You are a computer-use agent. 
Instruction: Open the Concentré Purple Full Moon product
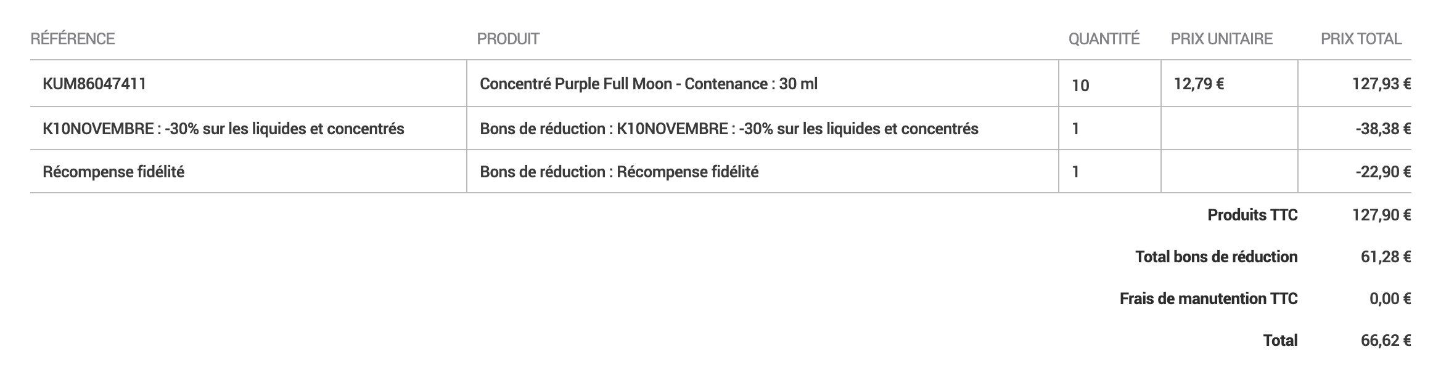[648, 84]
